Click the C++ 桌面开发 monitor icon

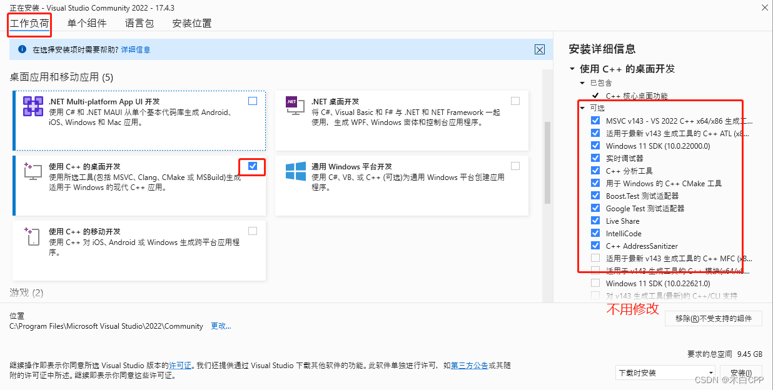pyautogui.click(x=33, y=171)
